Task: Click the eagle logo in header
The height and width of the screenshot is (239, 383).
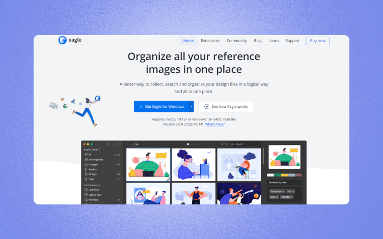Action: pyautogui.click(x=70, y=40)
